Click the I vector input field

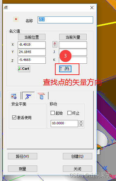[x=73, y=45]
